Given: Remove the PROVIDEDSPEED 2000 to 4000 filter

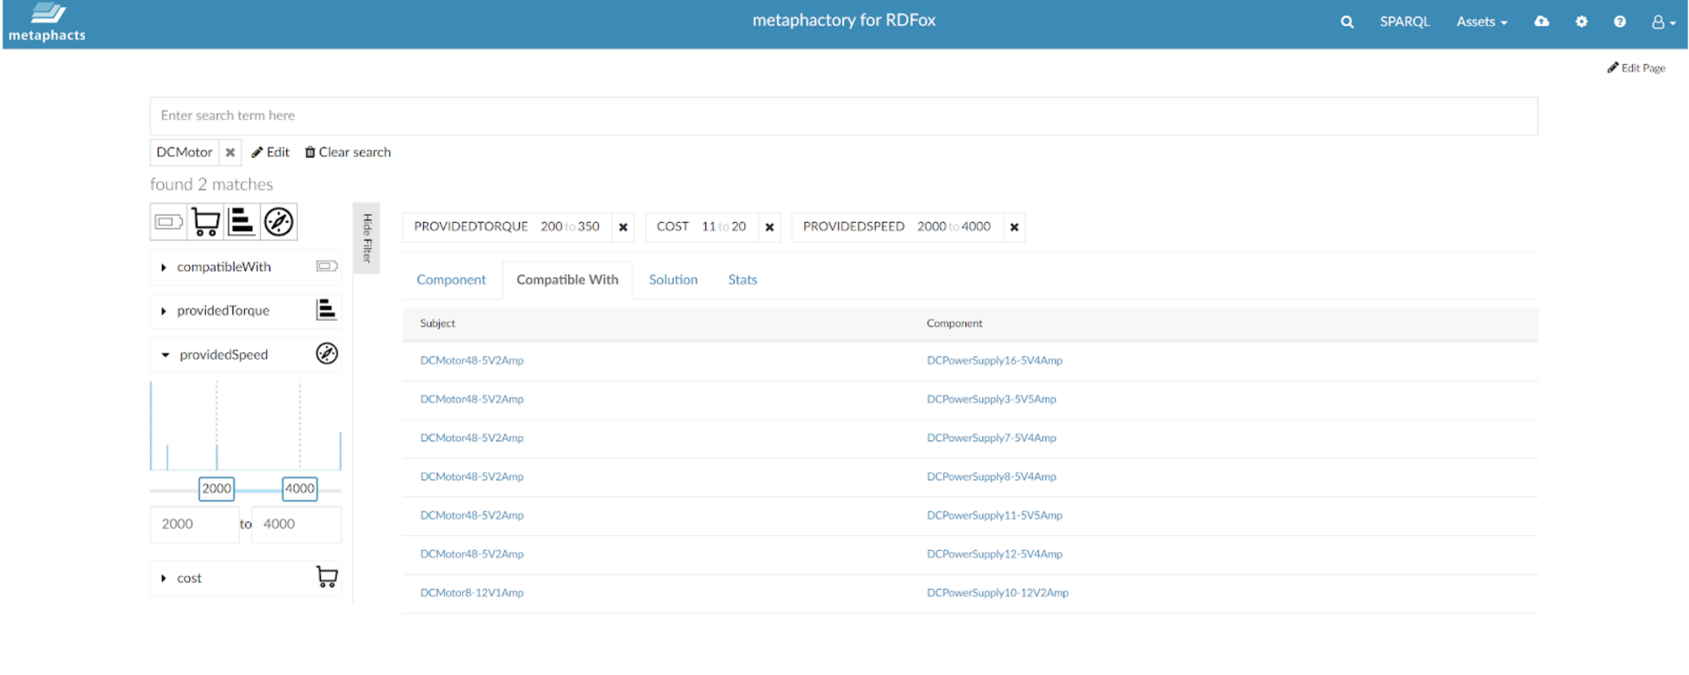Looking at the screenshot, I should point(1014,228).
